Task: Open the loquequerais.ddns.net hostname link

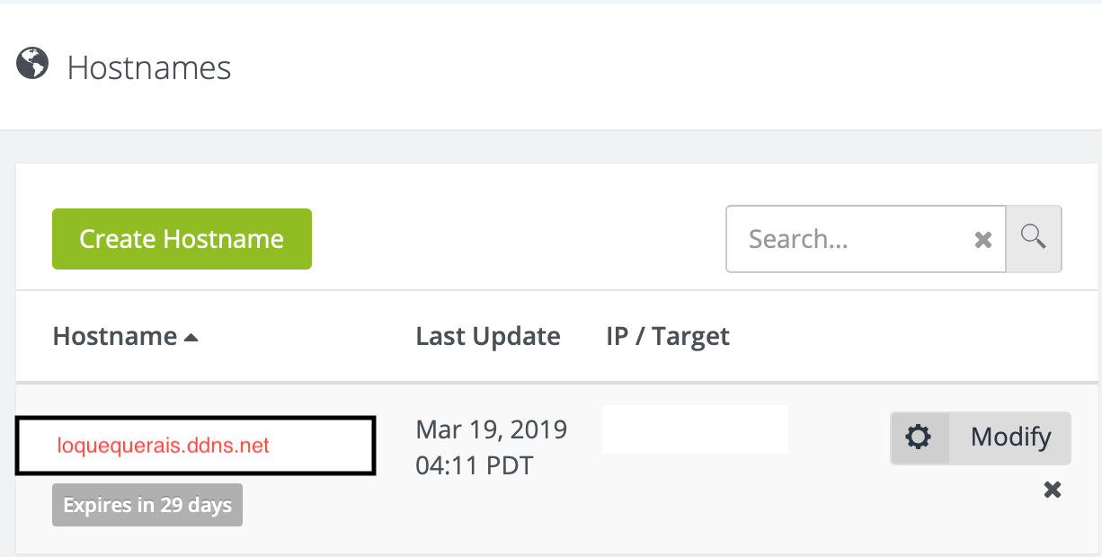Action: [164, 446]
